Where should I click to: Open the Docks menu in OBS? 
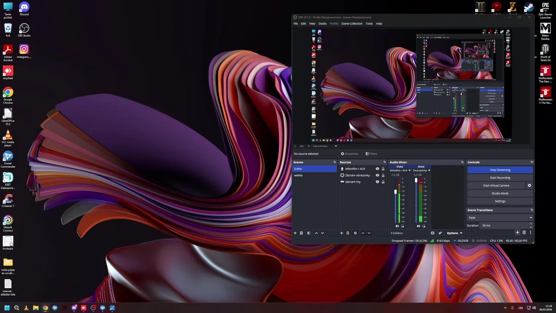point(322,23)
